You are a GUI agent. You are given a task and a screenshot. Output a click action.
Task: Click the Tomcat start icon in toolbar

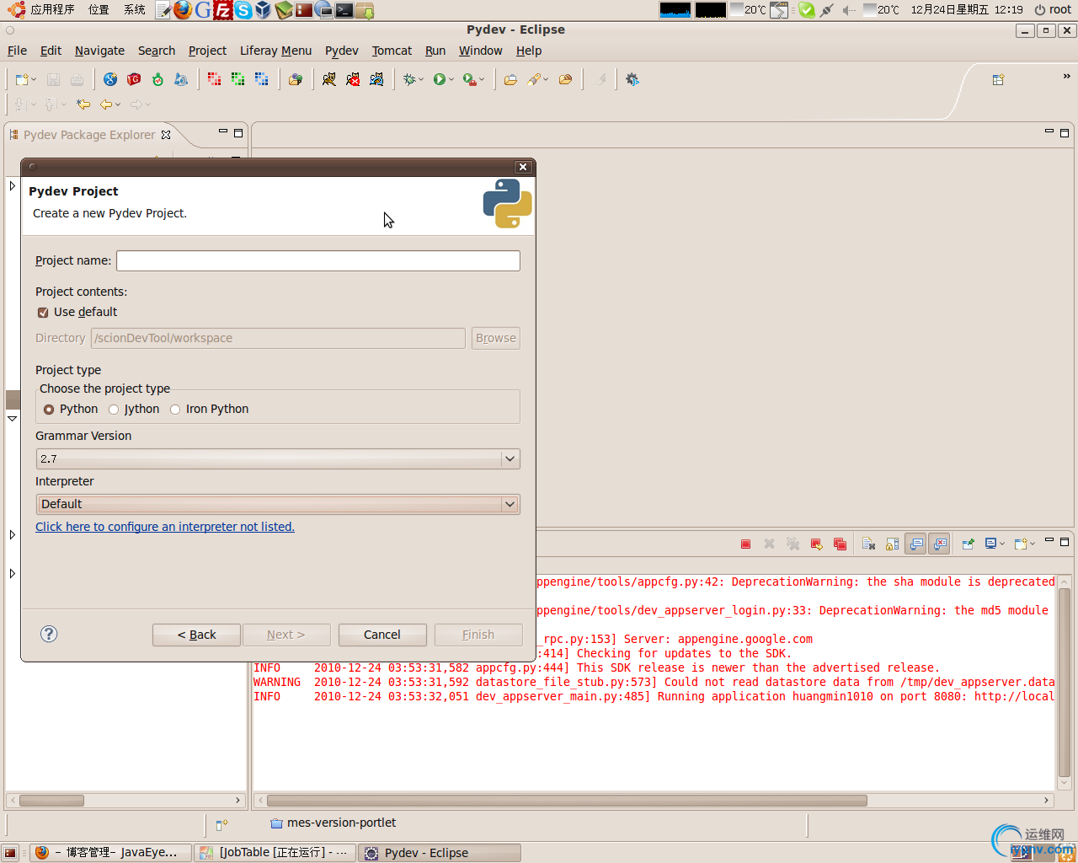[x=329, y=79]
